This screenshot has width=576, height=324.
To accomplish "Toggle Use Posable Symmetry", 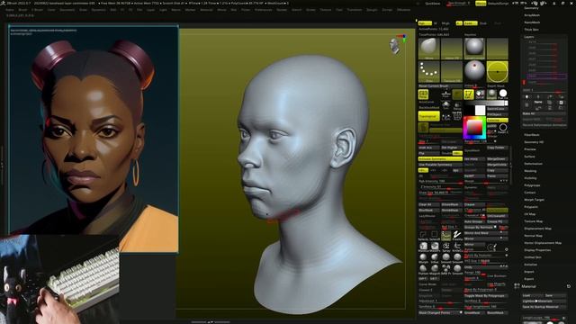I will pyautogui.click(x=440, y=165).
